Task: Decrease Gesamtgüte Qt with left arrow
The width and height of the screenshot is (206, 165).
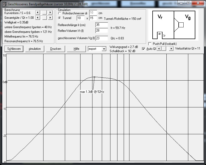Action: 38,17
